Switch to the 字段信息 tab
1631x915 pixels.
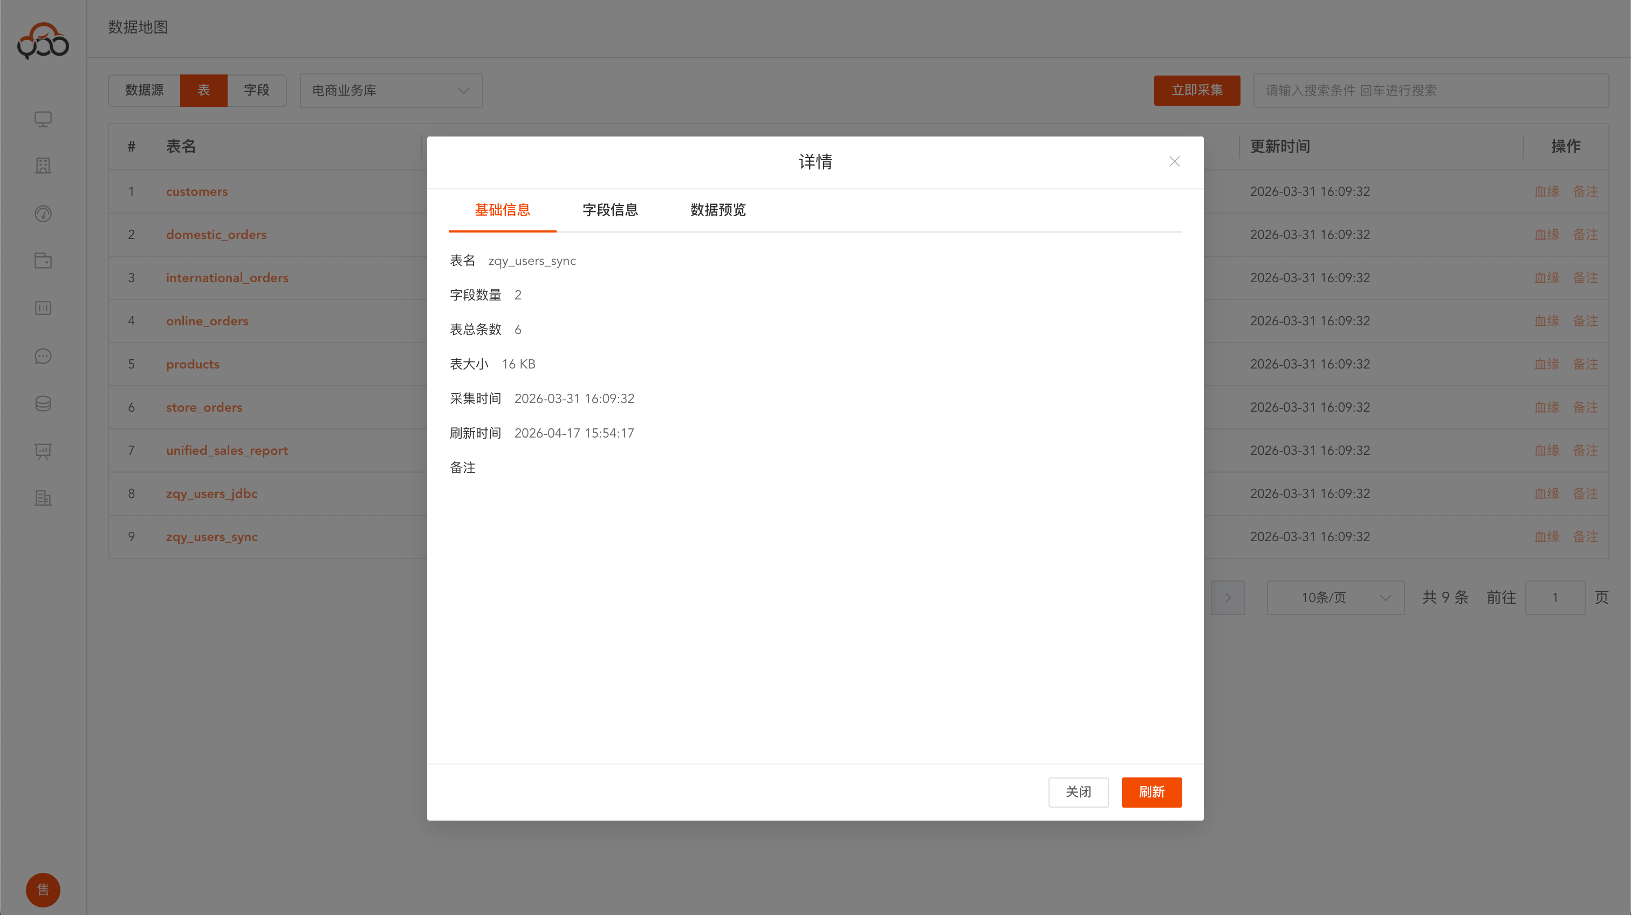(x=609, y=209)
